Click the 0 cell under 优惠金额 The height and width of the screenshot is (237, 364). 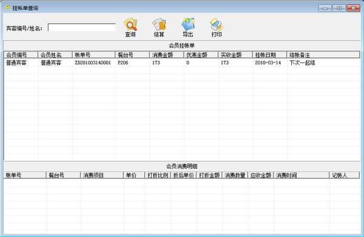coord(187,62)
